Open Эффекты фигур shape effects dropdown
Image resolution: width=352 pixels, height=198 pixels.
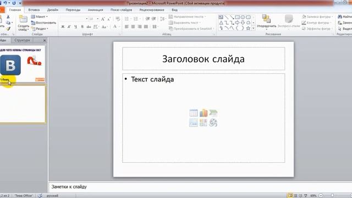click(317, 29)
